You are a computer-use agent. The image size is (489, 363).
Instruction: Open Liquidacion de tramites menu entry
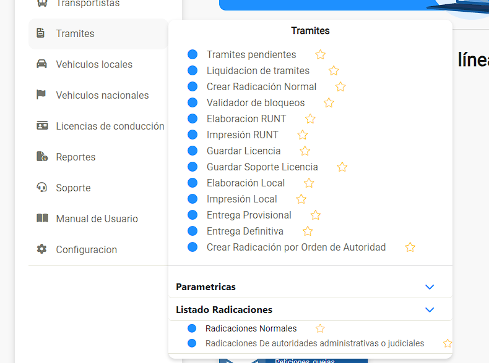258,70
